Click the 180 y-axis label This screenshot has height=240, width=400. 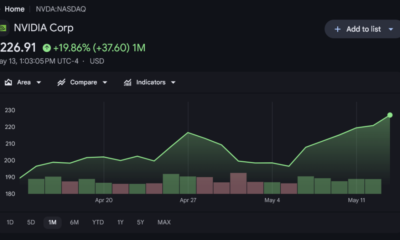coord(10,194)
